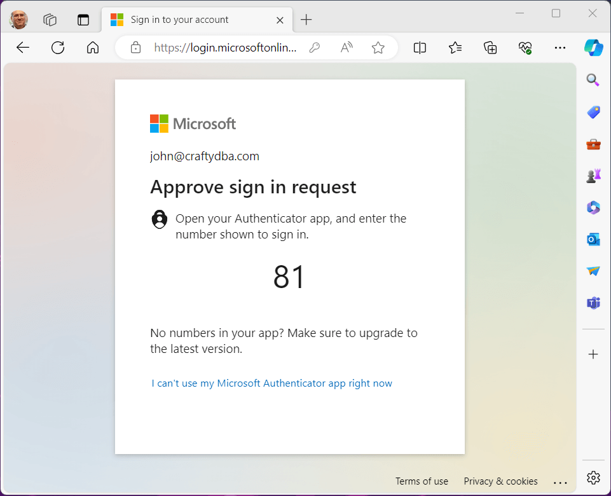
Task: Open the browser profile avatar
Action: click(18, 20)
